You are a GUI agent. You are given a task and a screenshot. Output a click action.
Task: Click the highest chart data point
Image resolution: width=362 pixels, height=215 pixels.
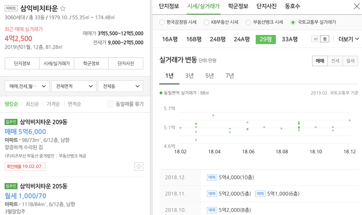213,115
